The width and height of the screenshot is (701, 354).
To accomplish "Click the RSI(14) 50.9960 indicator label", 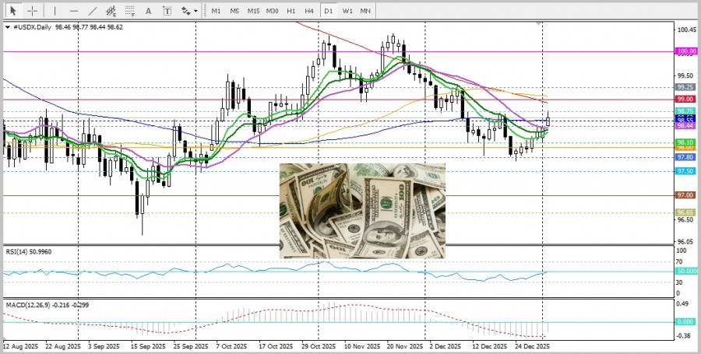I will 29,252.
